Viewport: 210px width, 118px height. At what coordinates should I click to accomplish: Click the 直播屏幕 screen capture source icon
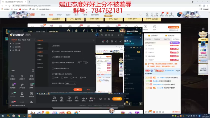[54, 98]
